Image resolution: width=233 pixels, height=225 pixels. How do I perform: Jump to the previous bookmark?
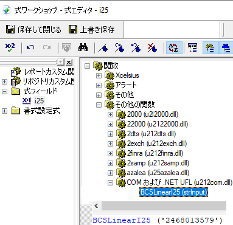(x=136, y=48)
